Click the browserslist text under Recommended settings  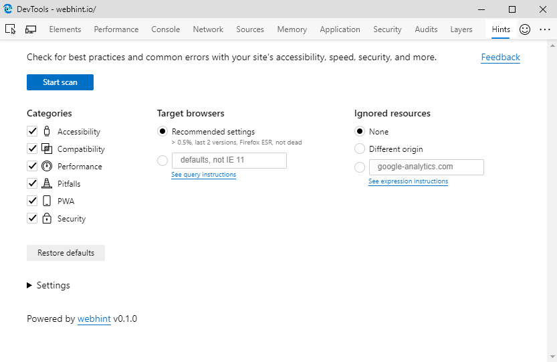tap(237, 143)
